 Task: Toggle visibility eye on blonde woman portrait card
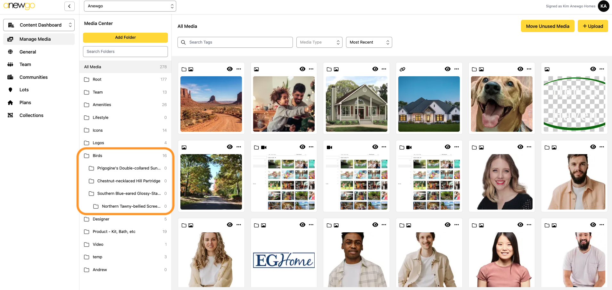click(x=520, y=147)
